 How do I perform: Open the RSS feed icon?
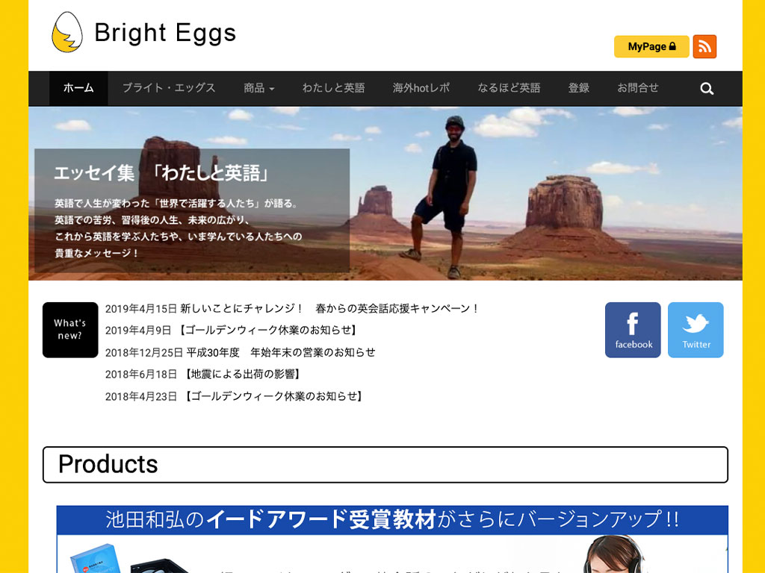[x=704, y=47]
